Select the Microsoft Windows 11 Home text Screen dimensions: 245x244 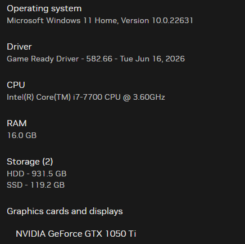pos(62,20)
